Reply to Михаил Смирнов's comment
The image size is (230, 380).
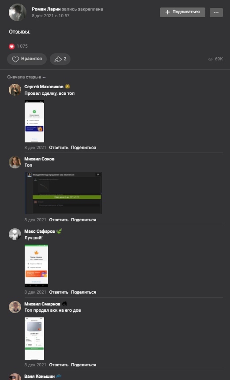point(59,365)
